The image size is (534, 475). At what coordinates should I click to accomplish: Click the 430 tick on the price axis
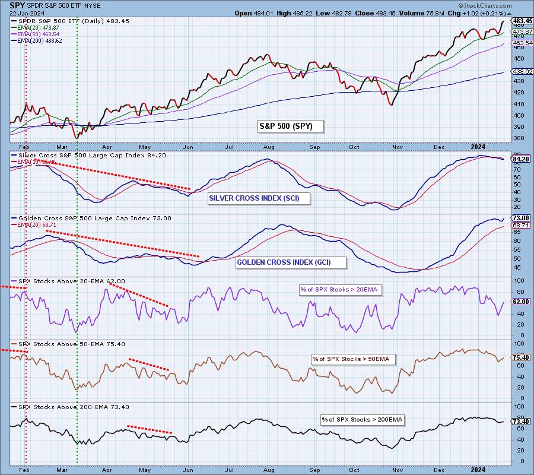[x=519, y=81]
